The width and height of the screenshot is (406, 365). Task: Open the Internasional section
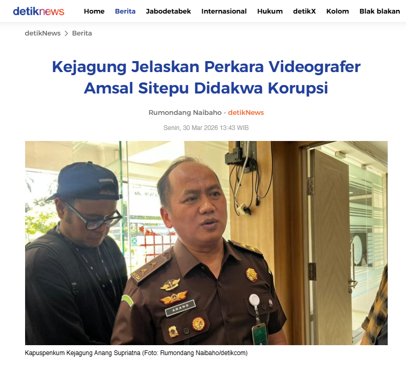224,11
